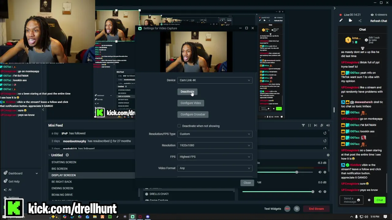The height and width of the screenshot is (220, 392).
Task: Toggle the Mini Feed mute event sounds icon
Action: [322, 125]
